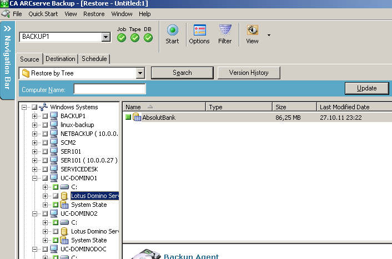This screenshot has width=392, height=259.
Task: Click the BACKUP1 computer icon in tree
Action: 54,116
